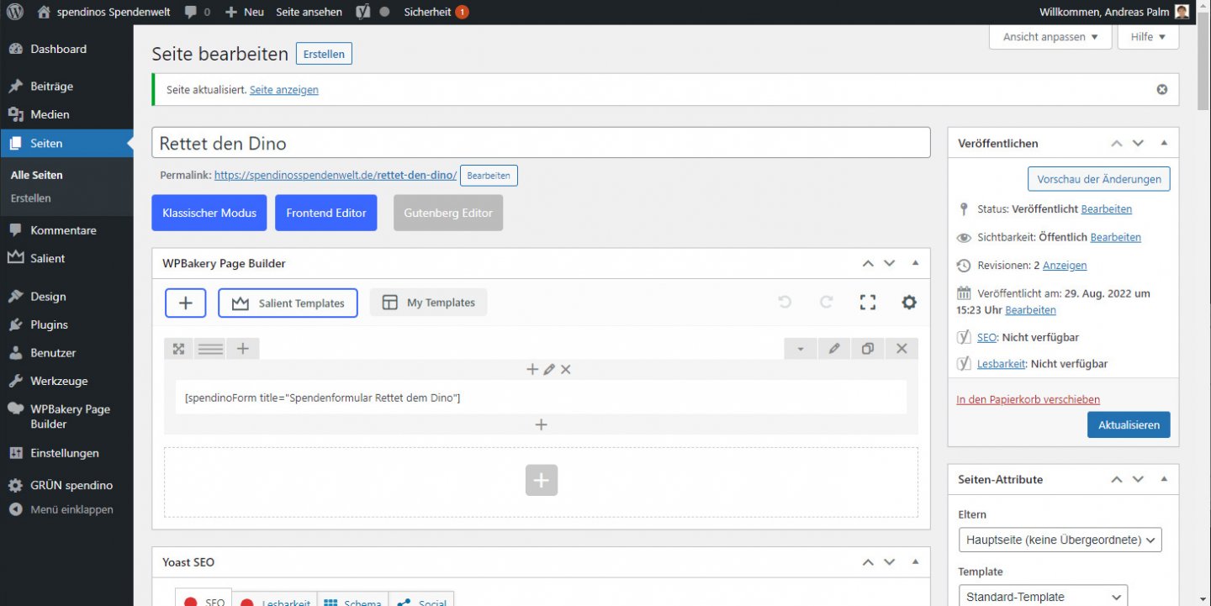Move Veröffentlichen panel down
This screenshot has height=606, width=1211.
coord(1138,143)
